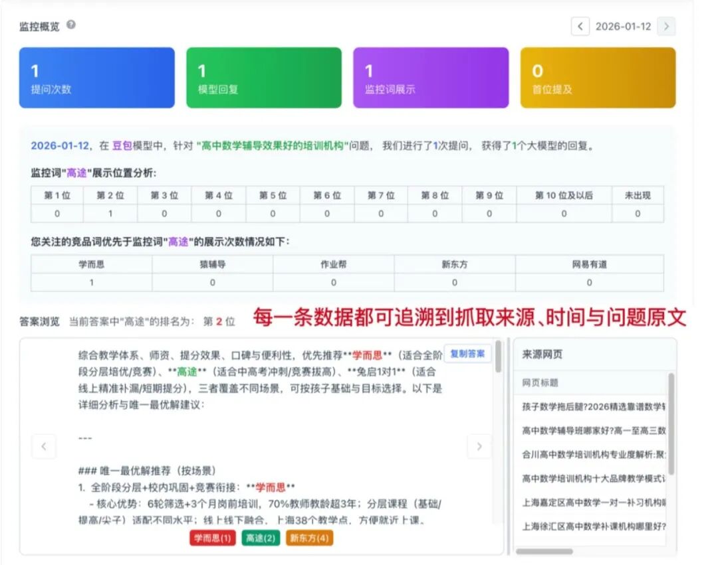This screenshot has width=718, height=565.
Task: Open source link 上海徐汇区高中数学补课机构
Action: click(x=594, y=526)
